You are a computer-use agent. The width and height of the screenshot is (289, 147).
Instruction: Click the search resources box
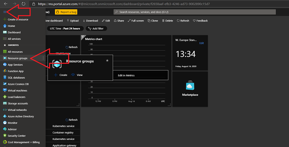195,12
